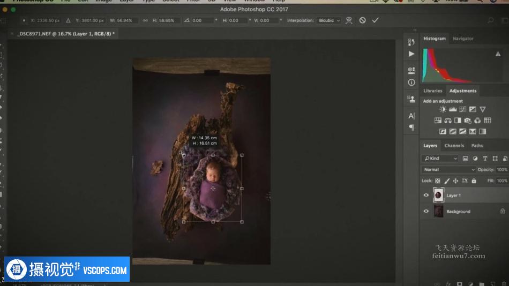Hide the Background layer eye icon
Viewport: 509px width, 286px height.
click(x=426, y=212)
